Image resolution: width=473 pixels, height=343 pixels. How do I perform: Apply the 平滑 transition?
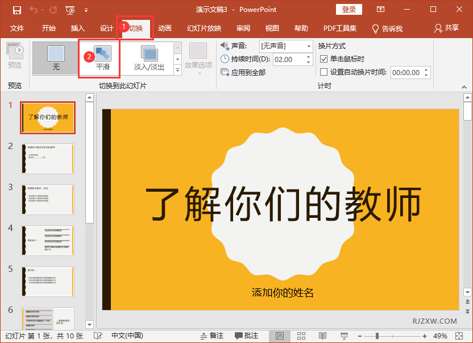[102, 58]
